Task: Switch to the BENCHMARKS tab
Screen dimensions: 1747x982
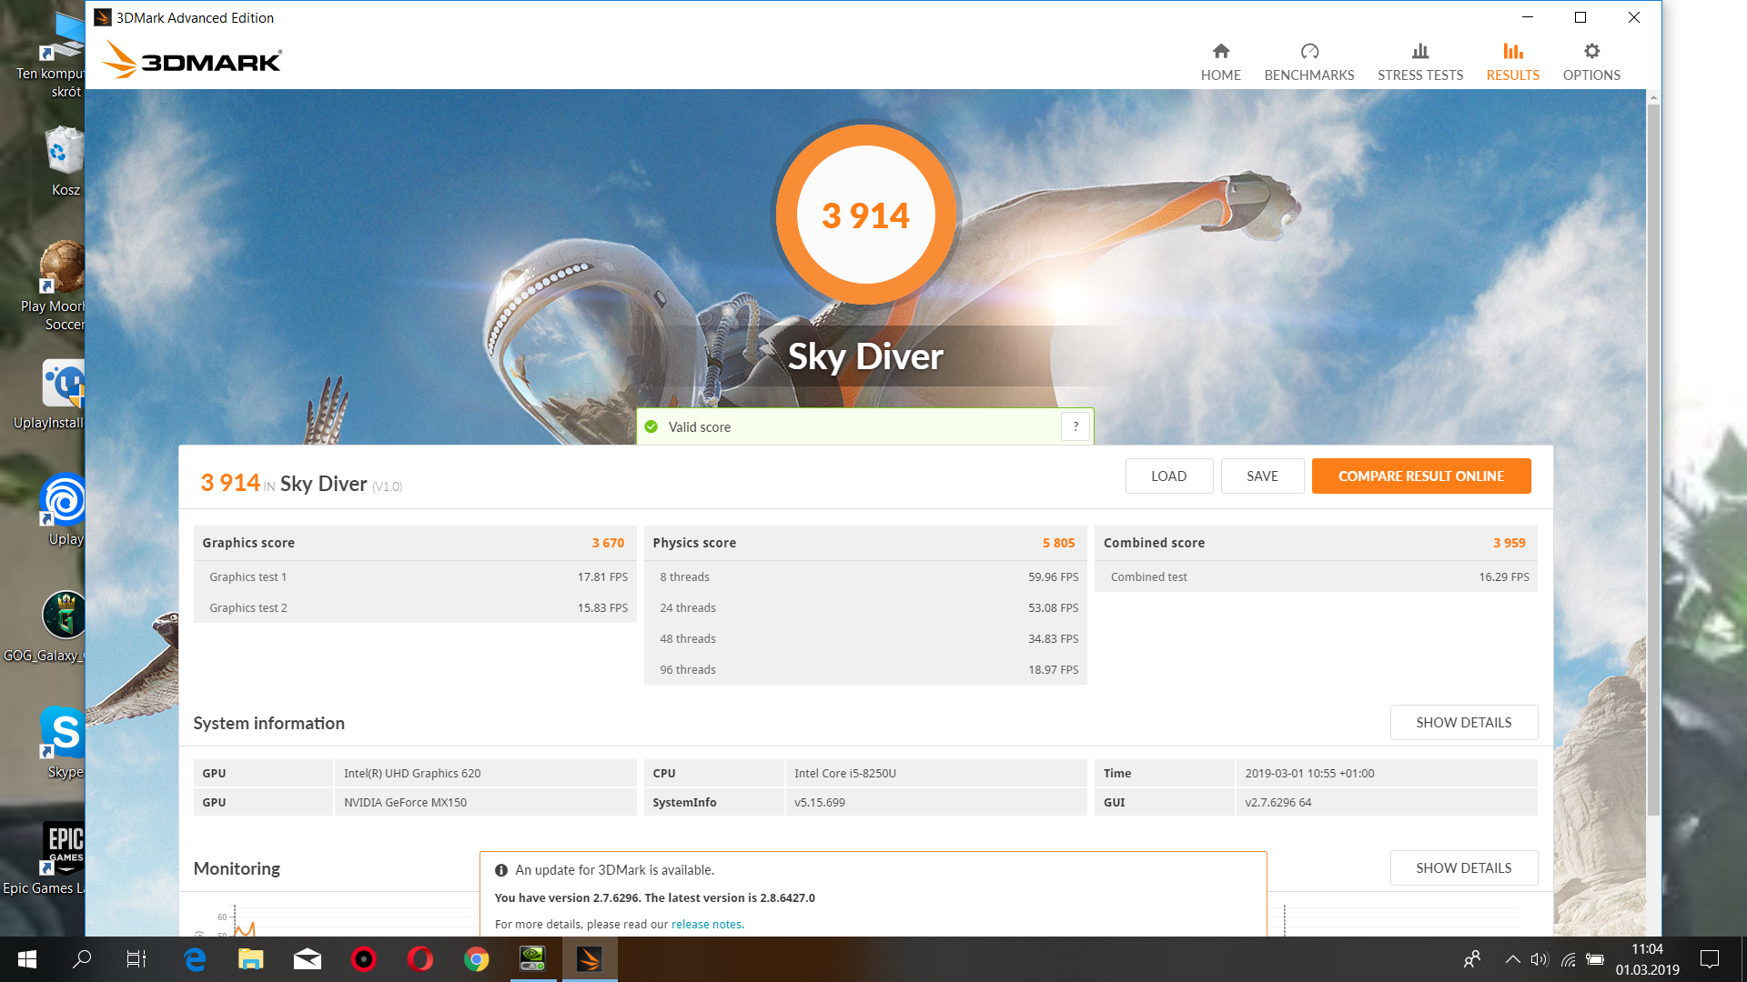Action: [1308, 62]
